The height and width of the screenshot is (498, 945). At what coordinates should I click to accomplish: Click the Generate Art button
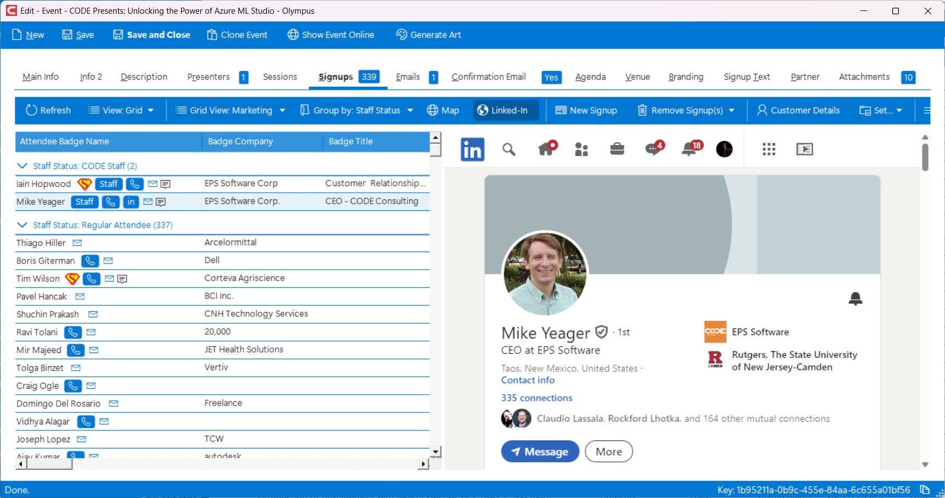428,35
